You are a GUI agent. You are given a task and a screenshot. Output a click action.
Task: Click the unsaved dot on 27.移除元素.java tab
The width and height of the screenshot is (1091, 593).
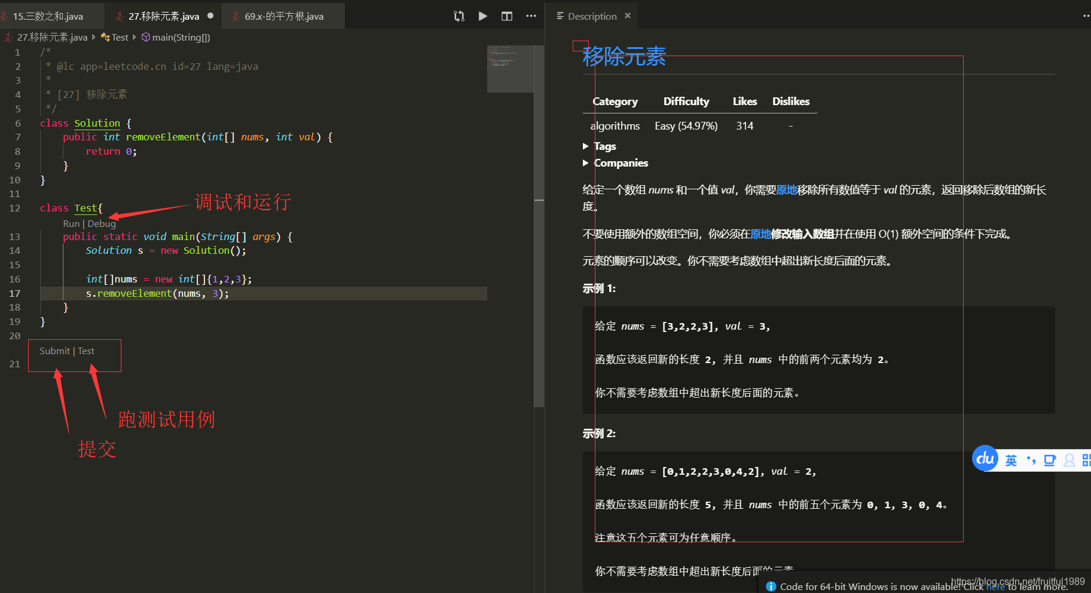coord(210,16)
